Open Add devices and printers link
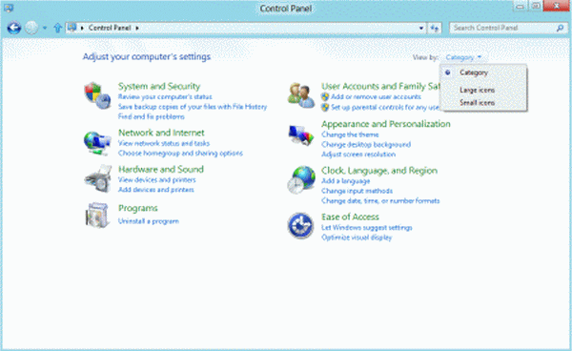The width and height of the screenshot is (572, 351). pos(155,190)
